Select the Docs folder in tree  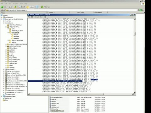(6, 100)
